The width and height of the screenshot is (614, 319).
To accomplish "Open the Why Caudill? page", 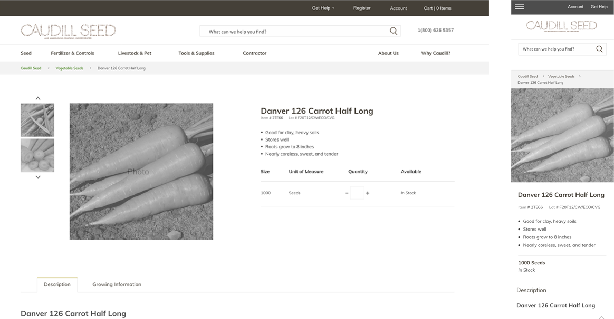I will 436,53.
